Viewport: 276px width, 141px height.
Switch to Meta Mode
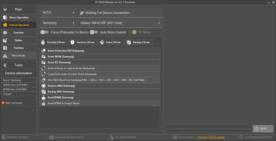coord(19,55)
